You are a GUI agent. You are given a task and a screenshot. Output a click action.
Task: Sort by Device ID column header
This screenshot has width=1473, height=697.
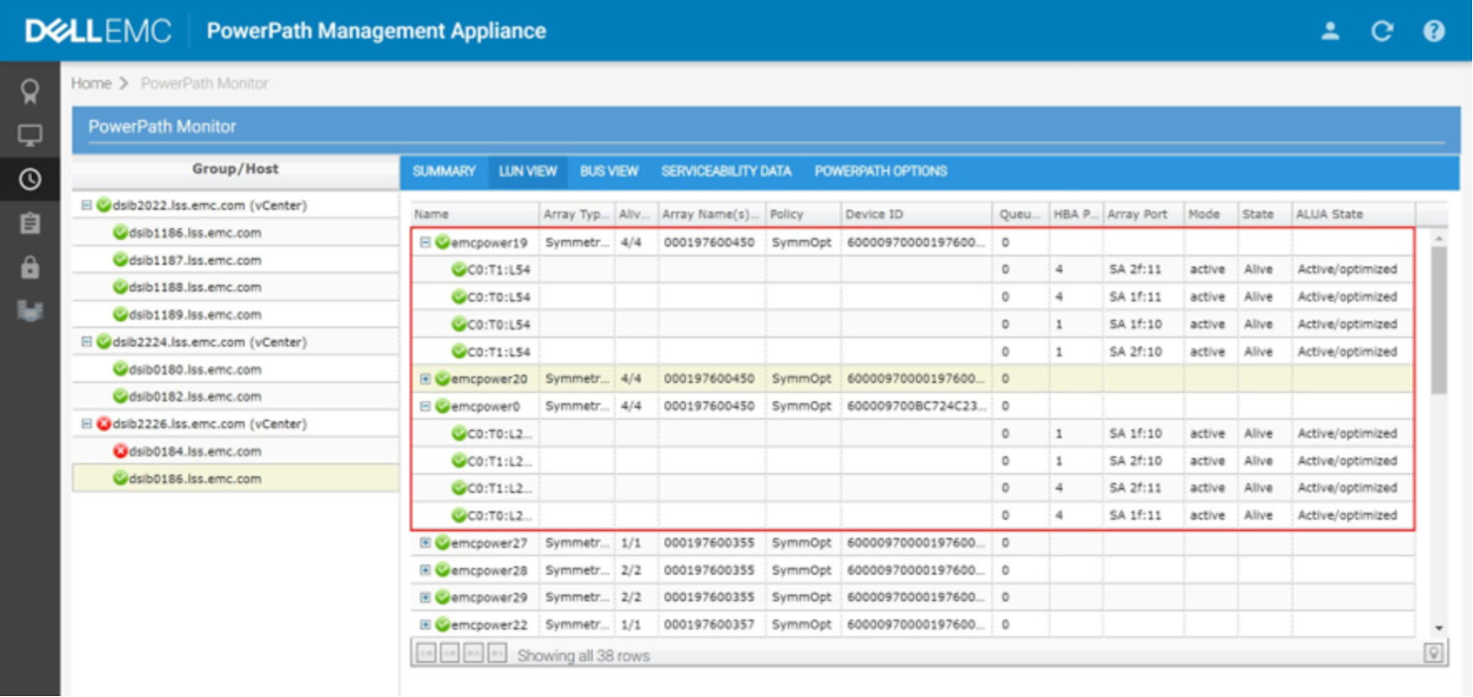click(916, 214)
